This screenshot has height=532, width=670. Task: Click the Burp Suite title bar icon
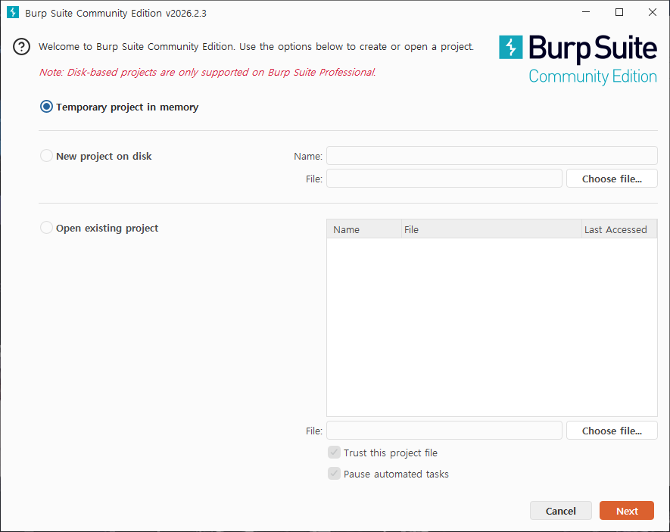12,13
